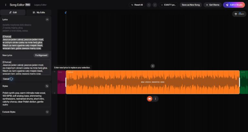Image resolution: width=248 pixels, height=132 pixels.
Task: Click into the New Lyrics text field
Action: [26, 67]
